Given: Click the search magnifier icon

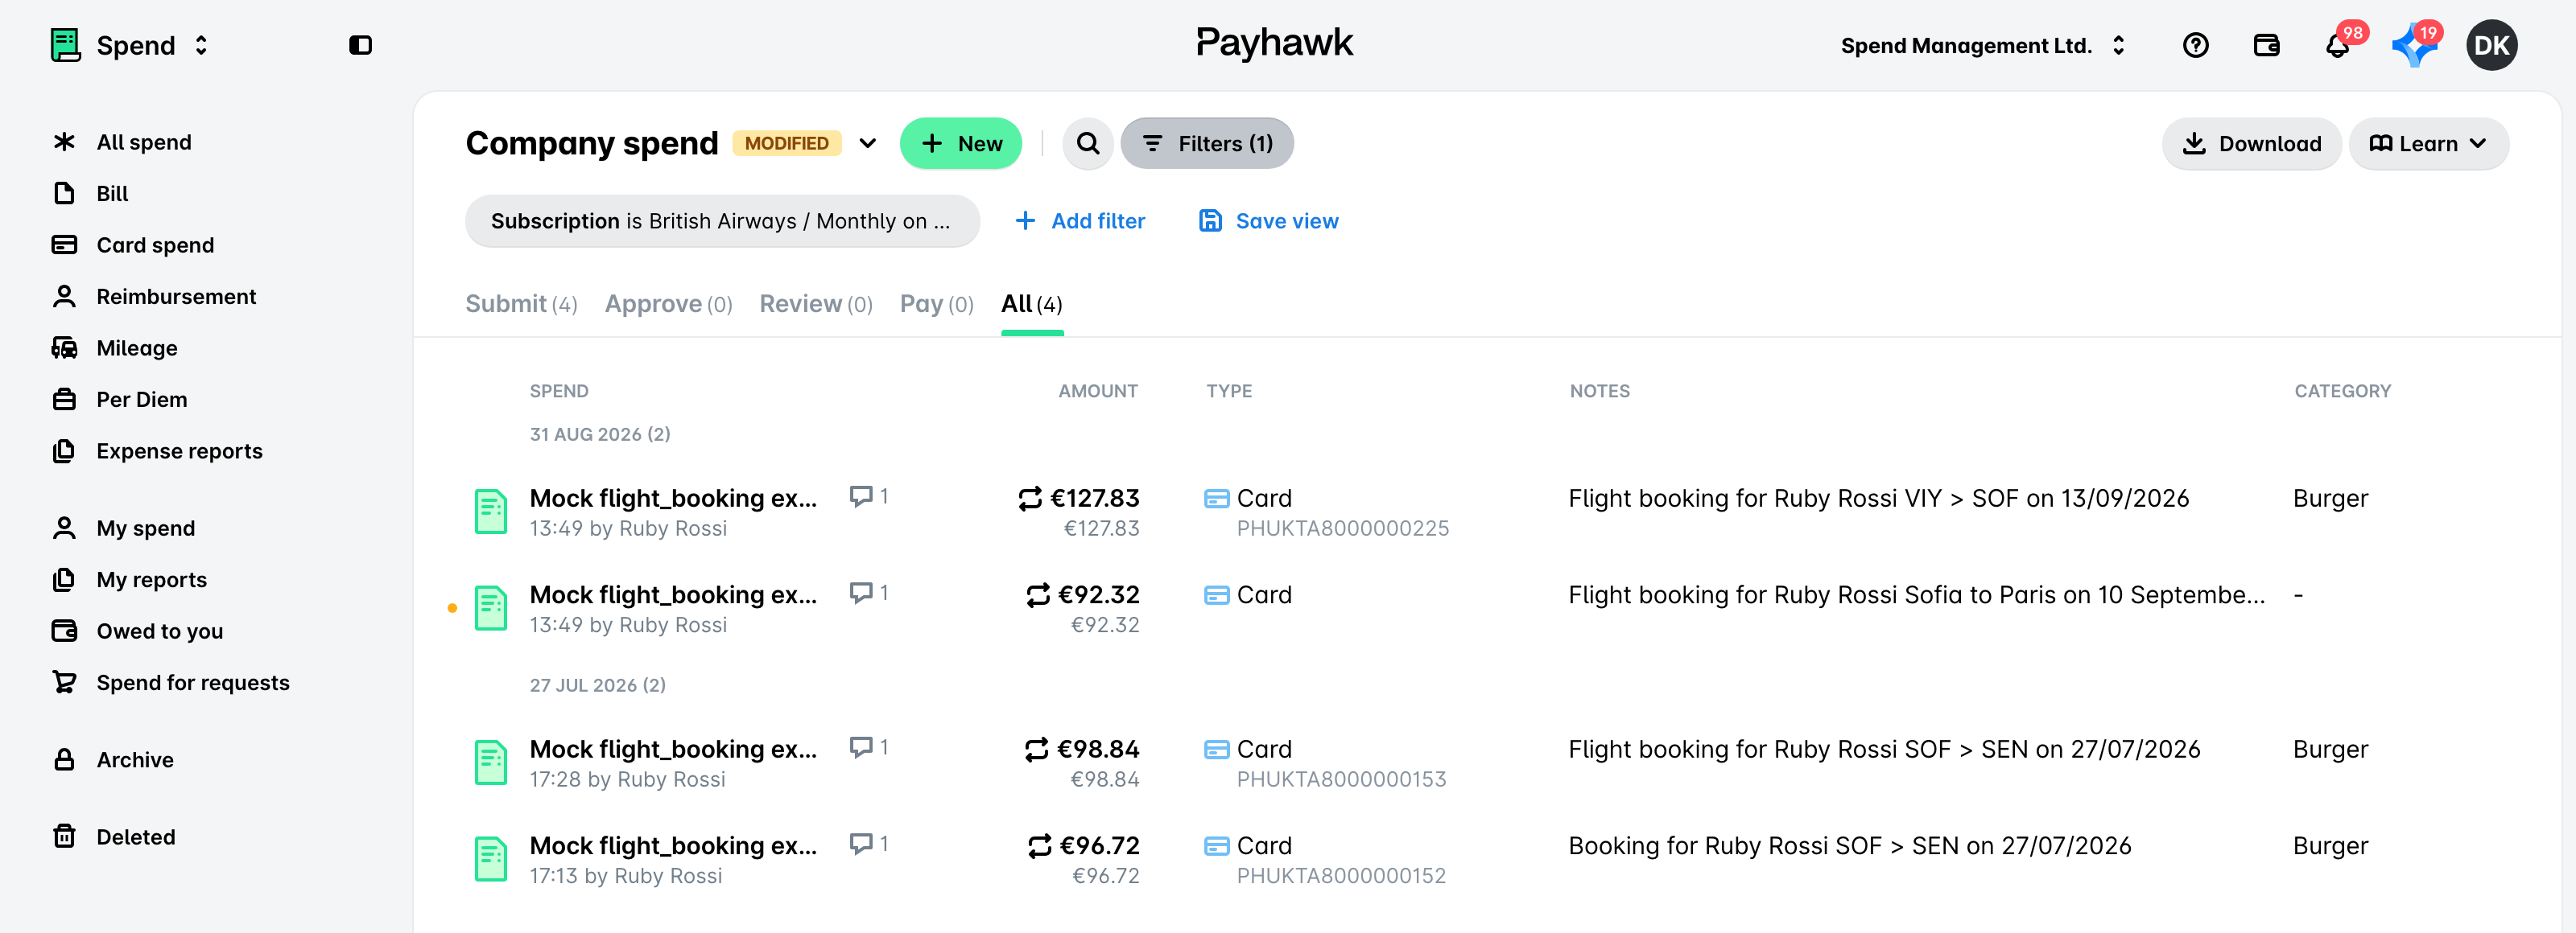Looking at the screenshot, I should tap(1087, 144).
